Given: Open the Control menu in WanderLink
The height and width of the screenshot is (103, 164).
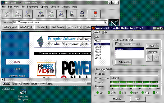Looking at the screenshot, I should pyautogui.click(x=96, y=32).
